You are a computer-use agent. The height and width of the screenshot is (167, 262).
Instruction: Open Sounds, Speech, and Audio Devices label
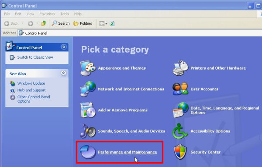coord(131,131)
